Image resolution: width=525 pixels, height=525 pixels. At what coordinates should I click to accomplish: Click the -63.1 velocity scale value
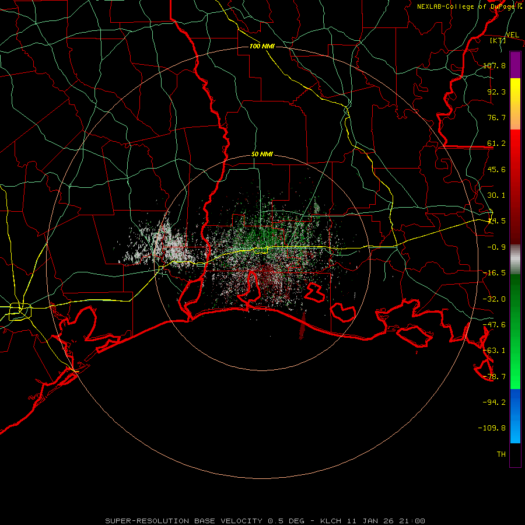(x=494, y=351)
